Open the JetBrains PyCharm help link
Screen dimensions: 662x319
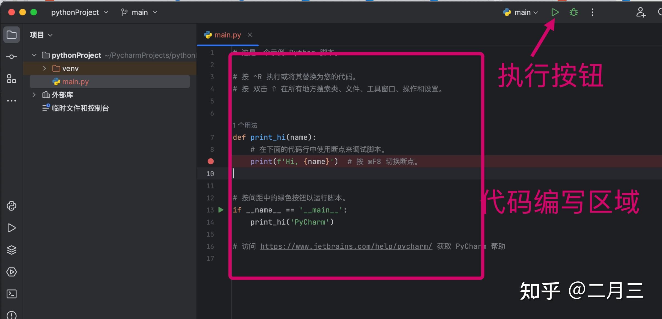346,246
